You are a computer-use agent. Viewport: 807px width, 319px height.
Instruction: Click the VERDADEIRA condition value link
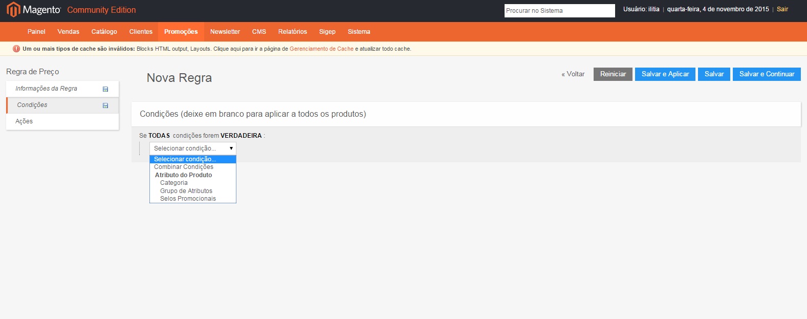tap(241, 136)
